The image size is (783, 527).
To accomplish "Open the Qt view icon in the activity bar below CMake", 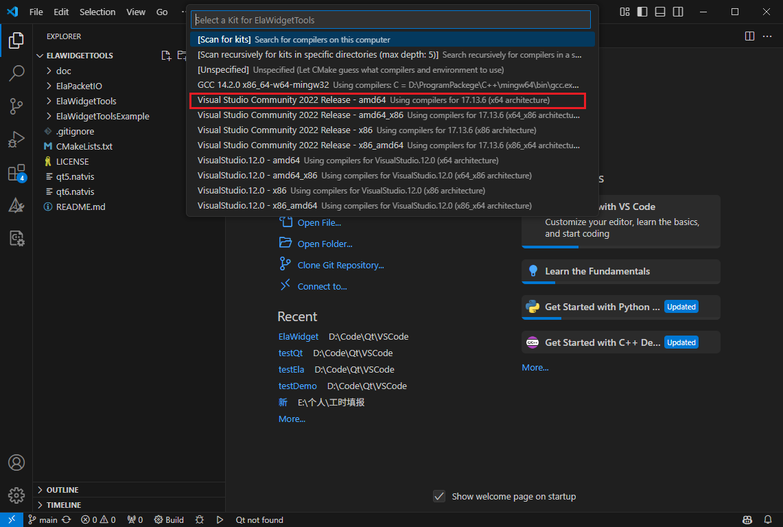I will 16,238.
